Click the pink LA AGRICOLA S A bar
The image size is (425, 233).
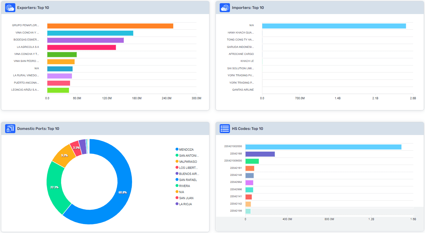(82, 47)
